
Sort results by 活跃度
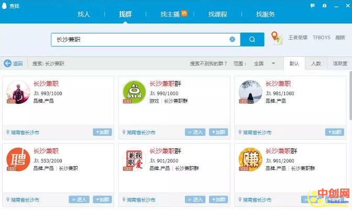339,63
